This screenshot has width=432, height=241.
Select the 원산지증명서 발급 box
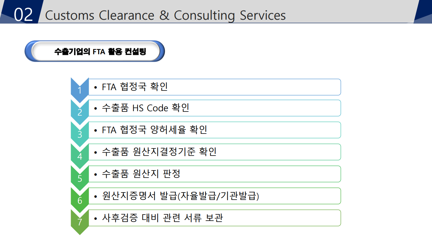(x=214, y=196)
